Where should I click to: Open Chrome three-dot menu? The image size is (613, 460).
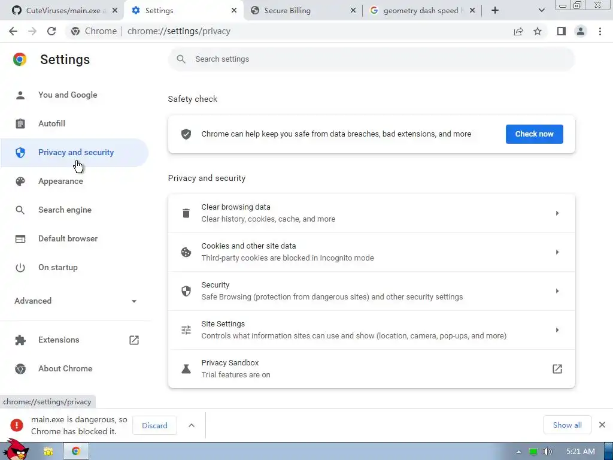point(600,31)
